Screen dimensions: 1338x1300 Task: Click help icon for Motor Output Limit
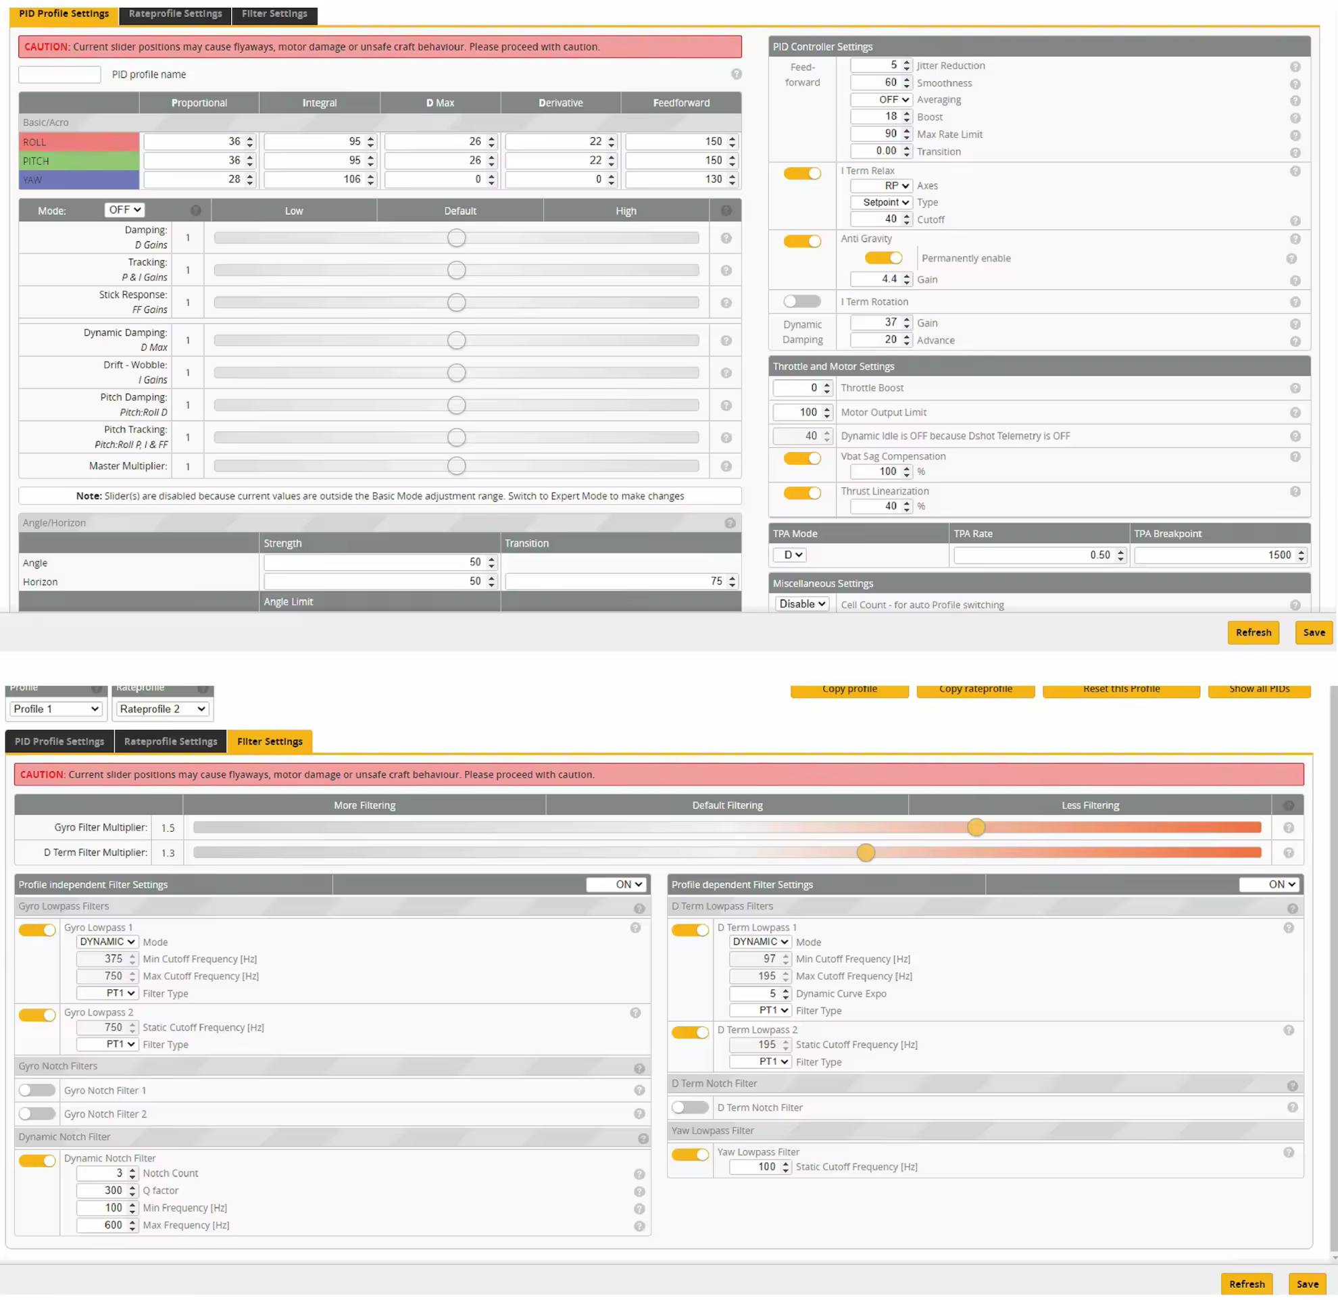[x=1295, y=412]
